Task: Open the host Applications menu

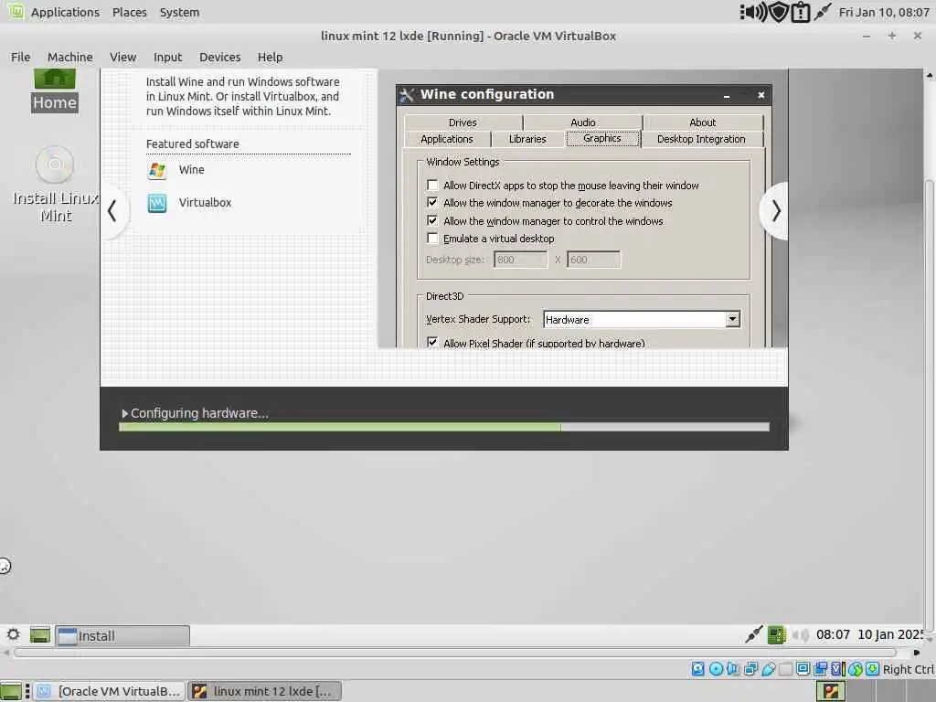Action: [x=65, y=12]
